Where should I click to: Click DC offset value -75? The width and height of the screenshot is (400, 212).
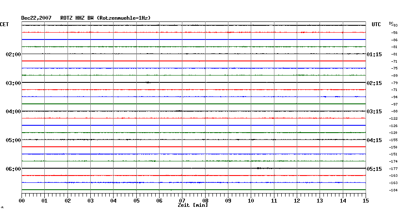click(394, 69)
